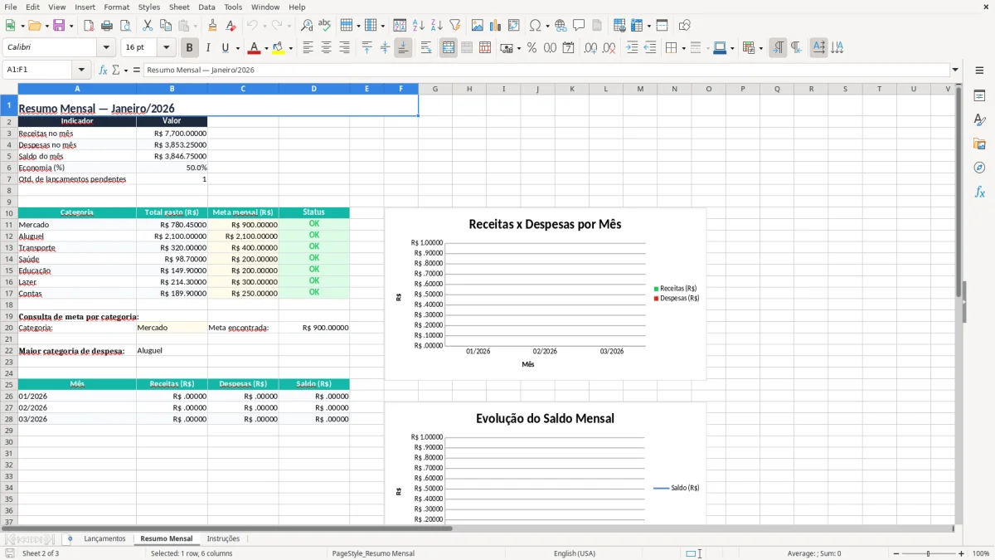Insert Image using the picture icon
Image resolution: width=995 pixels, height=560 pixels.
(478, 26)
